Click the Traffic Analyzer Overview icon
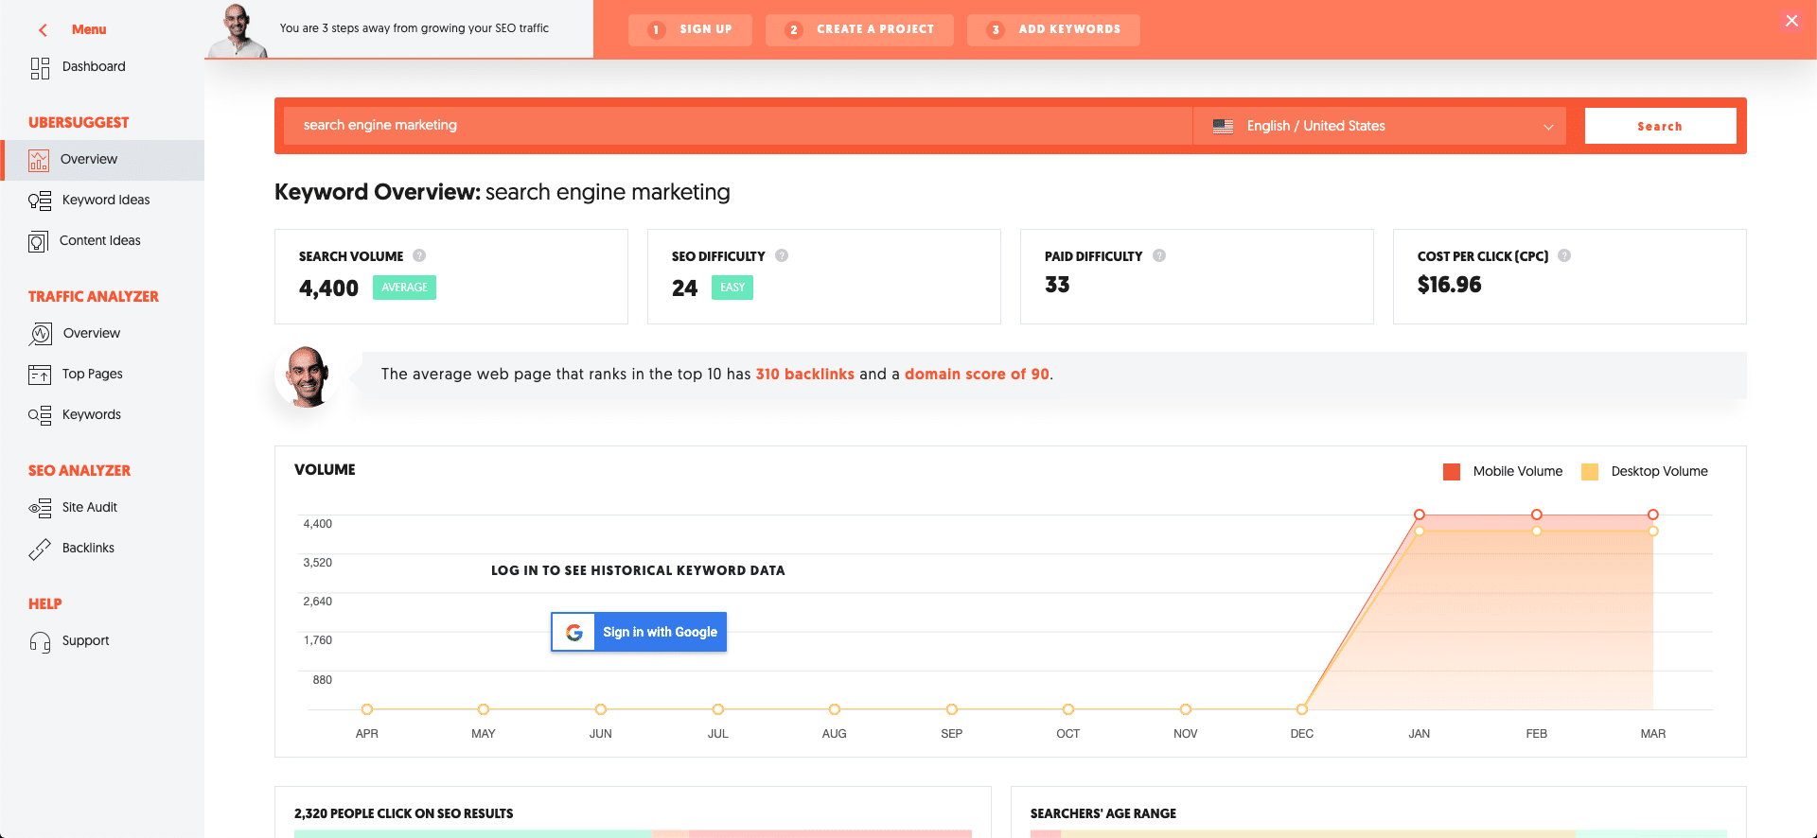 [x=41, y=334]
